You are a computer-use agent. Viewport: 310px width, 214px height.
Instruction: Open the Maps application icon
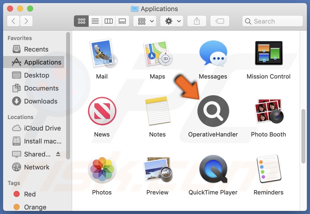158,53
